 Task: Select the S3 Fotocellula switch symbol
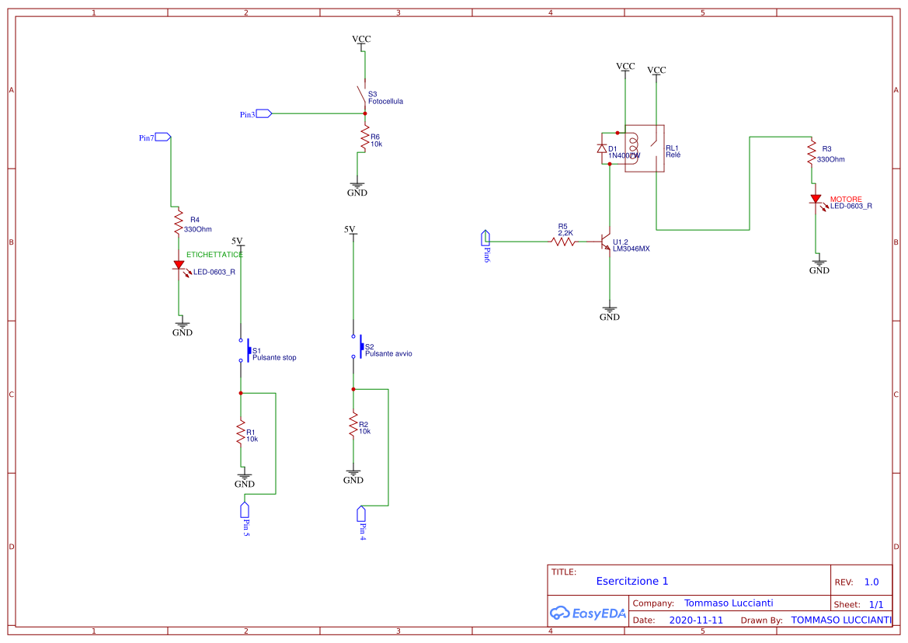363,95
